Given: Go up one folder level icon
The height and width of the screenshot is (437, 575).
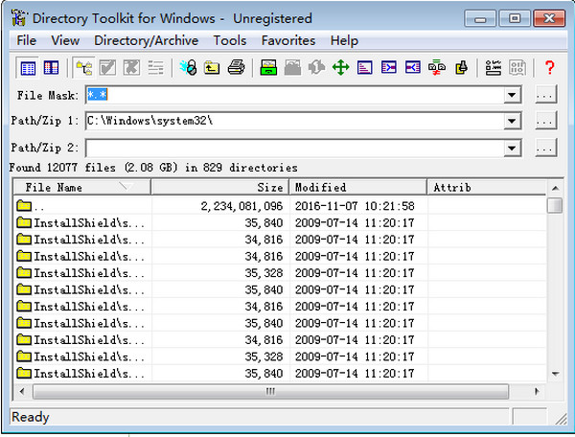Looking at the screenshot, I should (x=212, y=68).
